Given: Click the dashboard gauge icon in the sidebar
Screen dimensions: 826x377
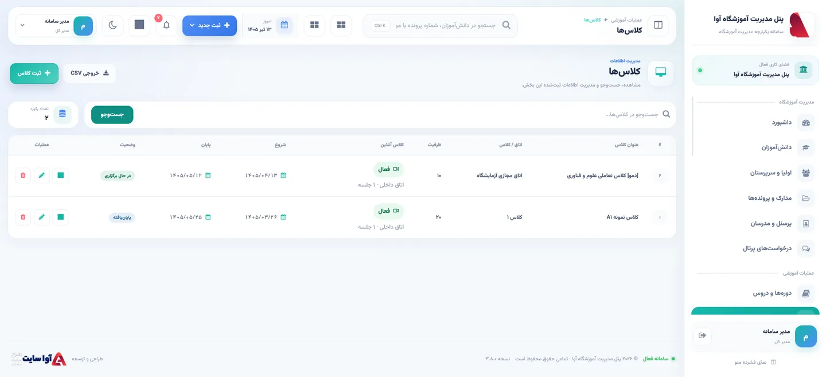Looking at the screenshot, I should click(805, 122).
